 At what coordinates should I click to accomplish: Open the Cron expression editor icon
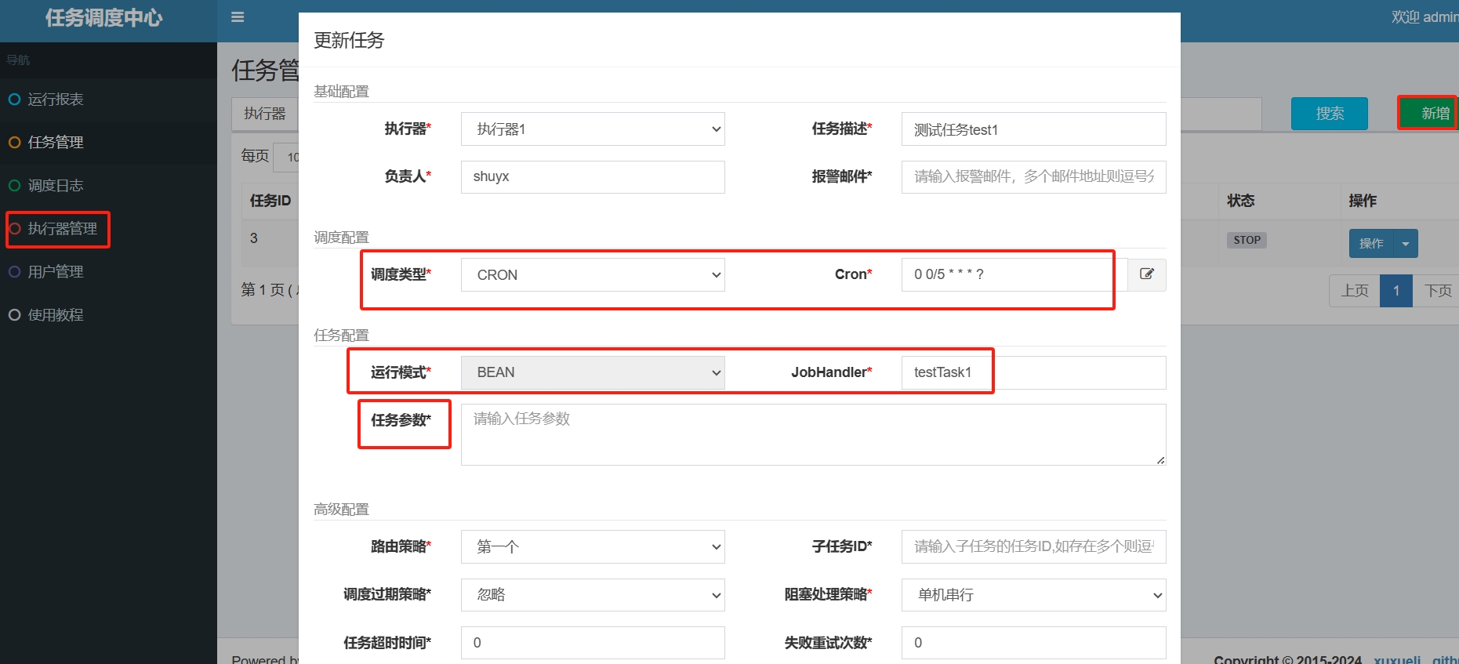pyautogui.click(x=1146, y=274)
